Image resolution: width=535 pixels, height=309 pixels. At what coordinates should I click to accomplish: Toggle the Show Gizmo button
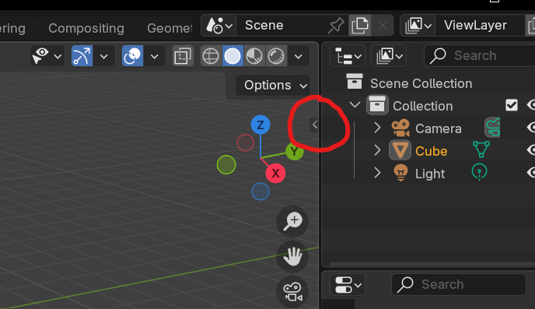82,56
